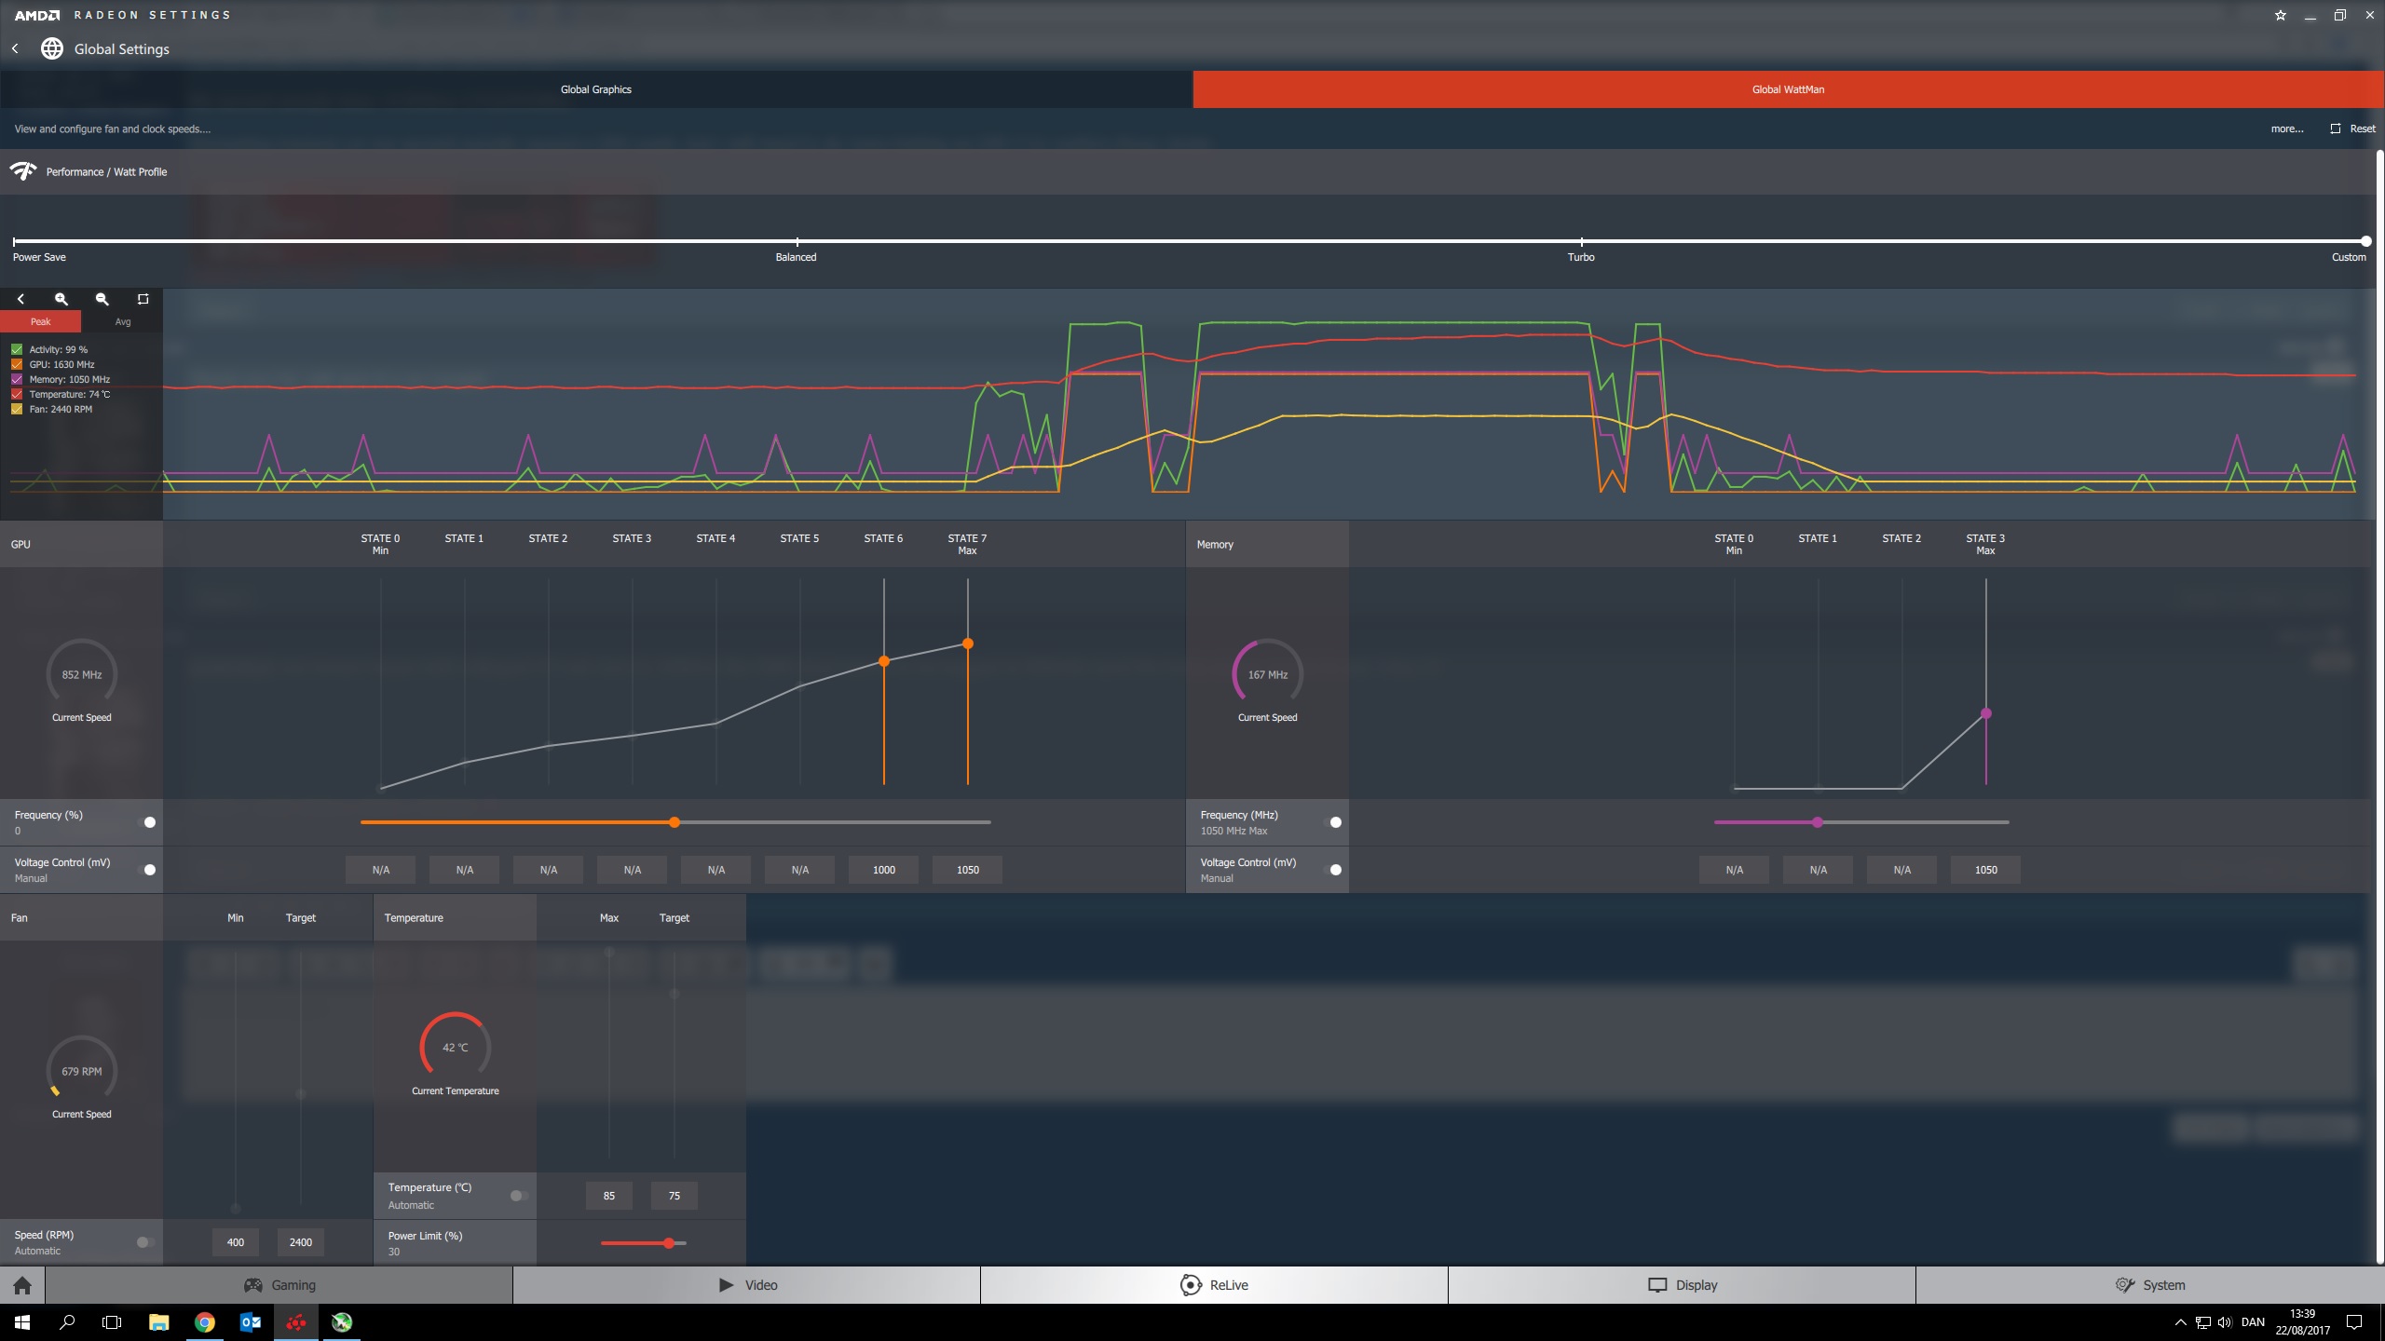Click the Max temperature field 85

coord(609,1196)
